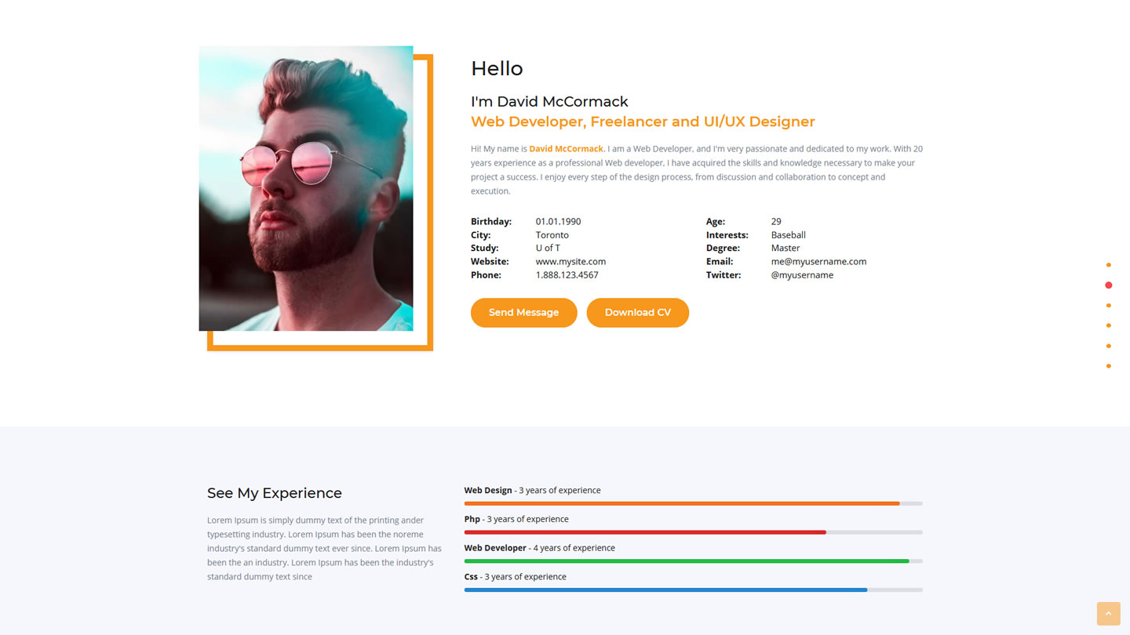1130x635 pixels.
Task: Click the green Web Developer skill bar
Action: point(686,561)
